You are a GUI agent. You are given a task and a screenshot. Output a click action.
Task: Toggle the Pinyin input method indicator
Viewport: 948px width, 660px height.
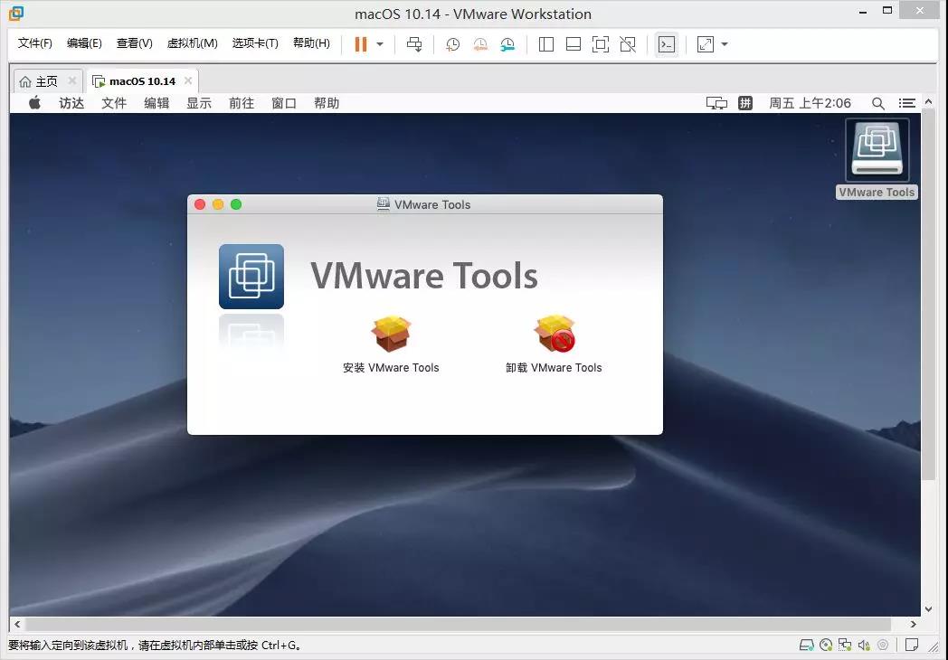tap(745, 103)
